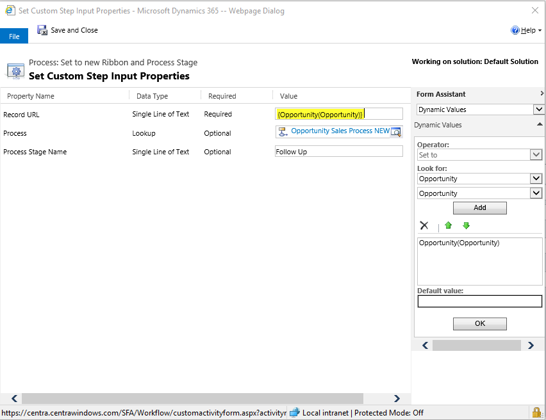546x420 pixels.
Task: Move the dynamic value down with green arrow
Action: (x=466, y=225)
